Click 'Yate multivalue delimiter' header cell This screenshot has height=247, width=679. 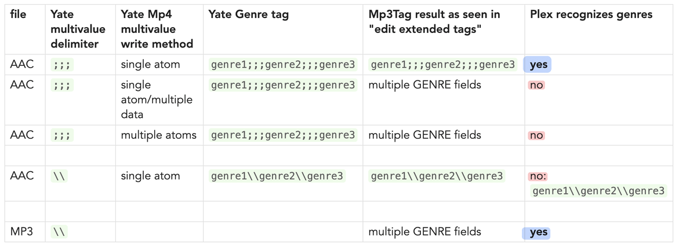[73, 29]
